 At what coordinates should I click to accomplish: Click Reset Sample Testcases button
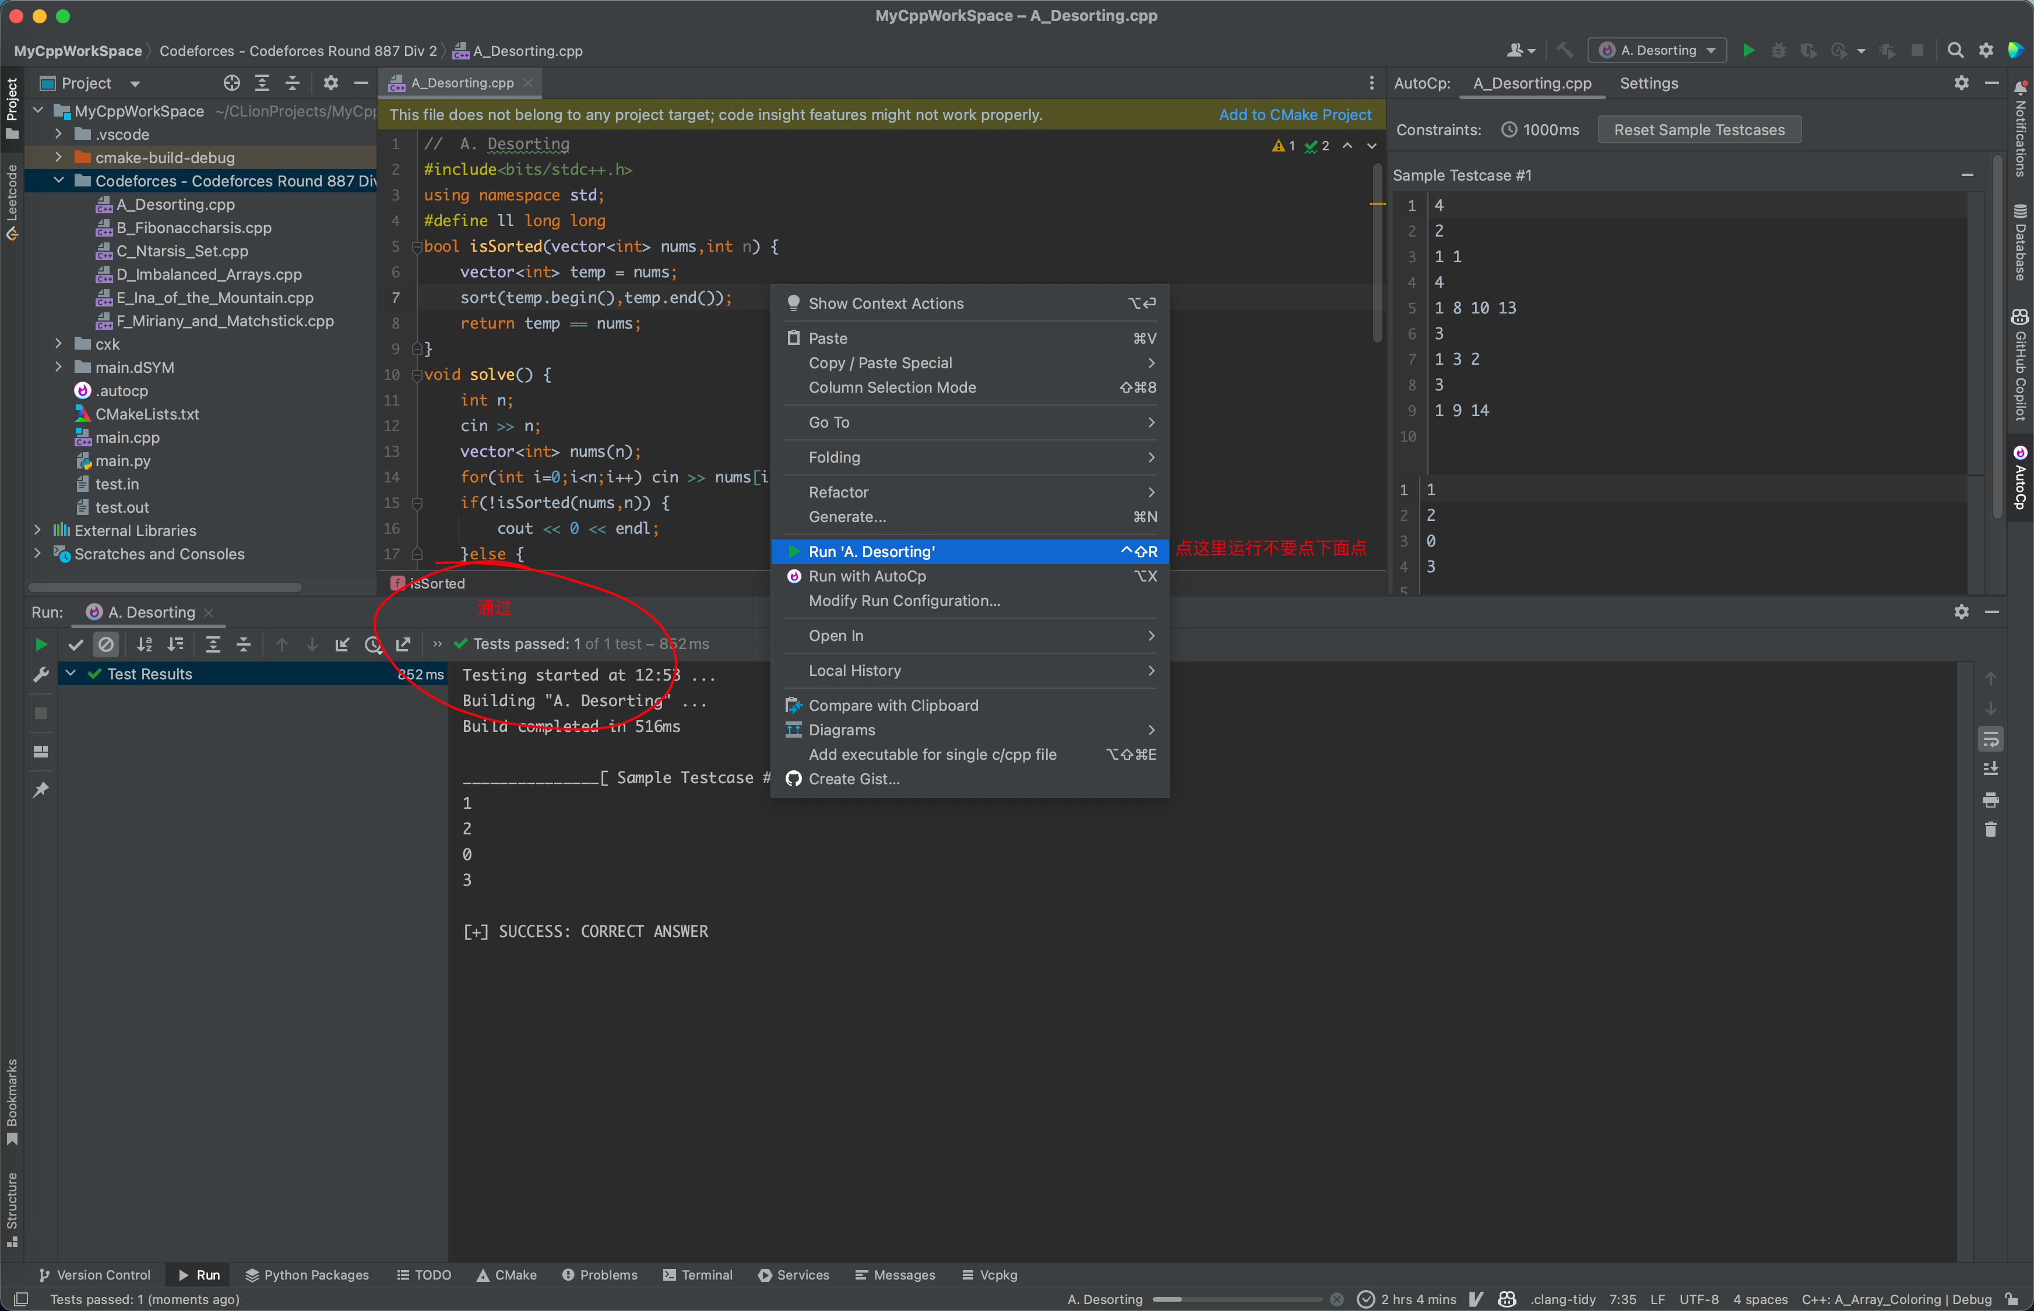[1699, 131]
